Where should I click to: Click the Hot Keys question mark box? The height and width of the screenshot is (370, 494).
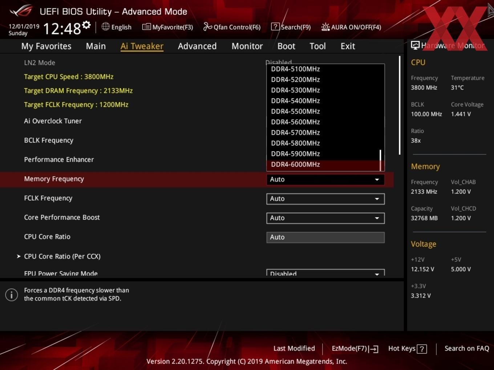tap(422, 349)
